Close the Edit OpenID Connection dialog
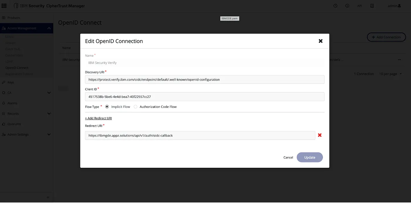 pyautogui.click(x=321, y=41)
